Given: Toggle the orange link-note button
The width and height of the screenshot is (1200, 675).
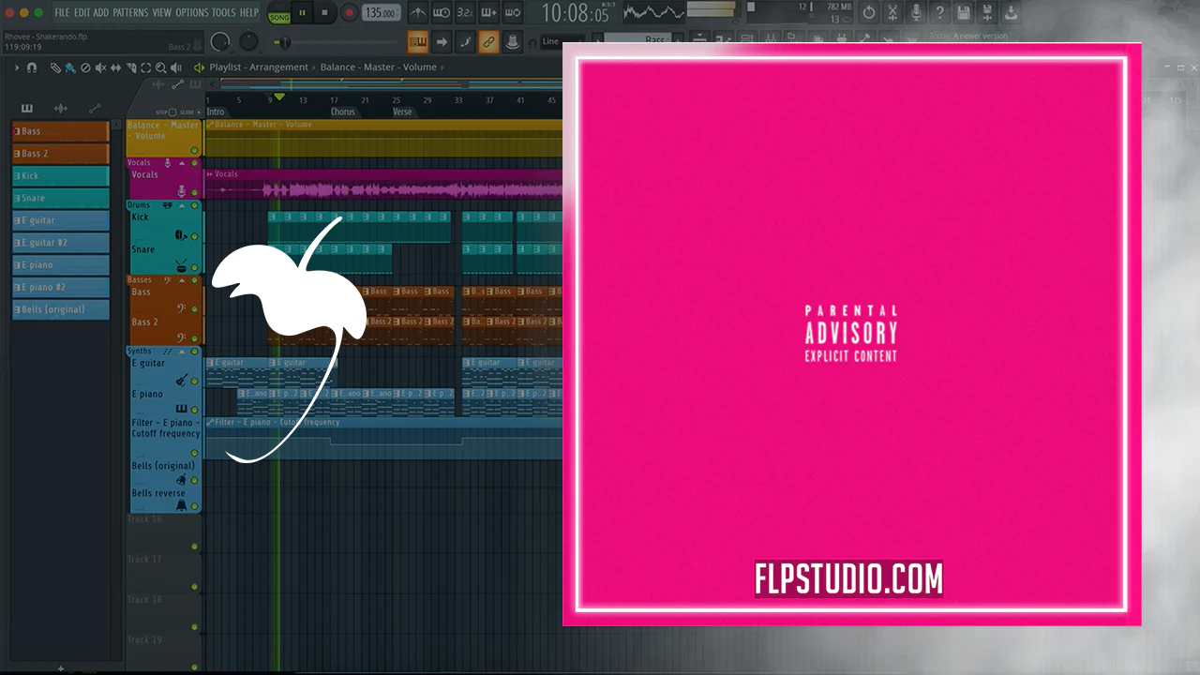Looking at the screenshot, I should pyautogui.click(x=488, y=42).
